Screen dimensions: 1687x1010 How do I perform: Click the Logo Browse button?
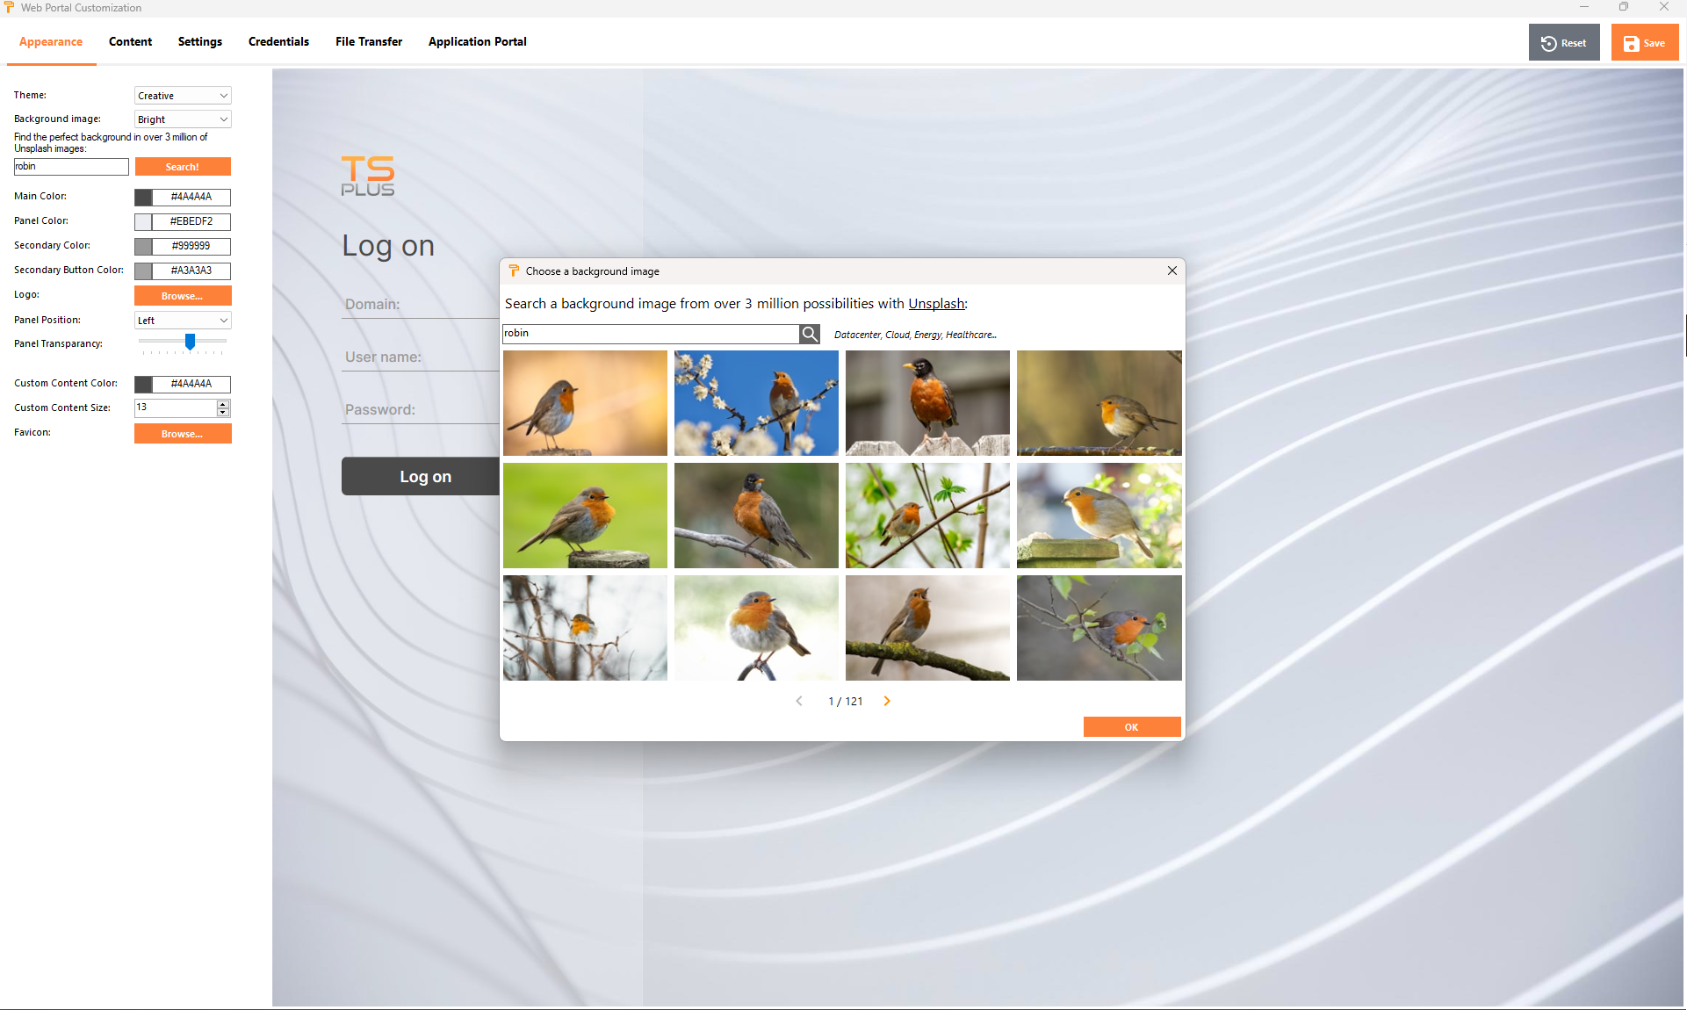(183, 296)
